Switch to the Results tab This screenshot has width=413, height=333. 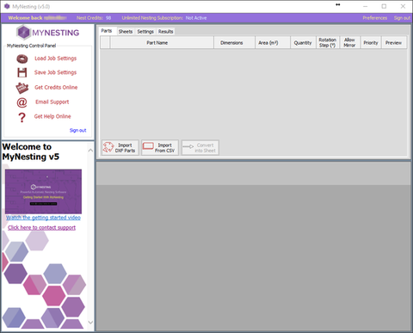click(165, 32)
